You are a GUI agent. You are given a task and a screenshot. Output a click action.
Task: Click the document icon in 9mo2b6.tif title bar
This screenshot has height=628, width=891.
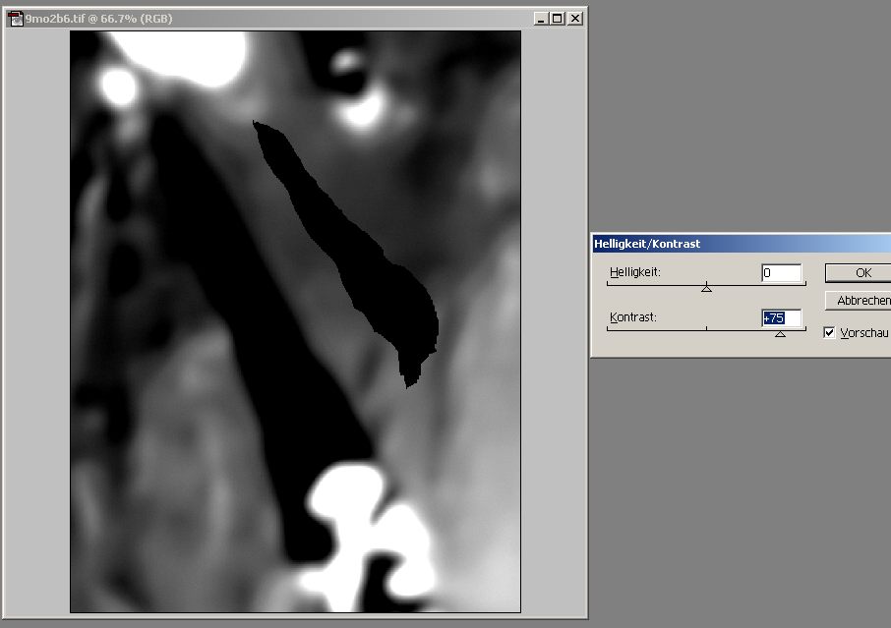(15, 18)
